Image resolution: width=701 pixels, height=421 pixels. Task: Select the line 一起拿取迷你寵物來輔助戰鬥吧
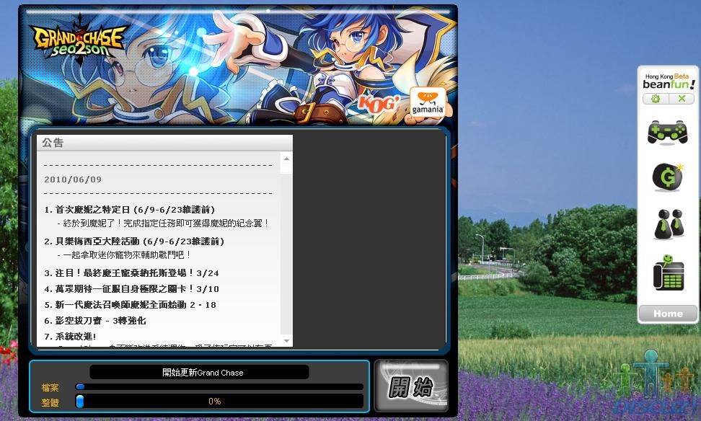pyautogui.click(x=124, y=254)
